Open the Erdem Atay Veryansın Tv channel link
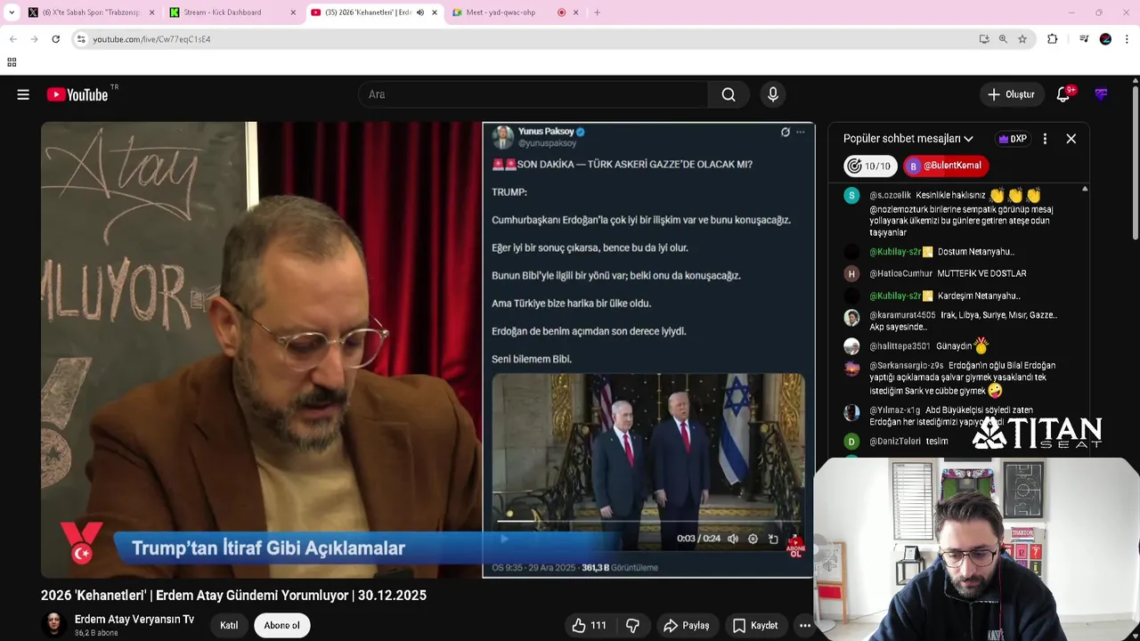This screenshot has height=641, width=1140. pos(134,620)
